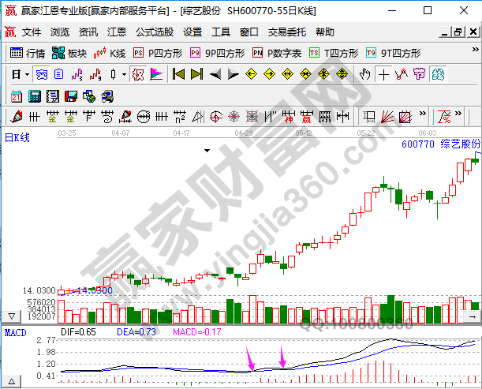Switch to K线 candlestick chart
Image resolution: width=482 pixels, height=389 pixels.
pos(110,54)
